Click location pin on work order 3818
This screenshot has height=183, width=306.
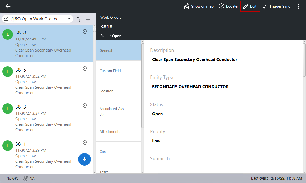(x=85, y=32)
